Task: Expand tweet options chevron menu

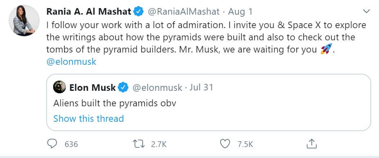Action: click(x=367, y=11)
